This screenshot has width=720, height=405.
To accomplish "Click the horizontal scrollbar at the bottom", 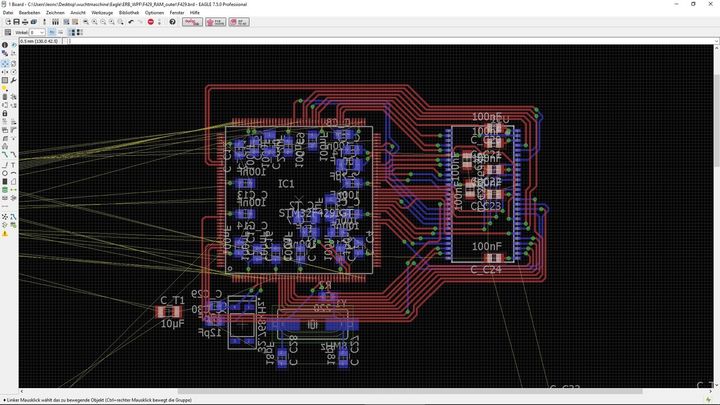I will tap(410, 391).
